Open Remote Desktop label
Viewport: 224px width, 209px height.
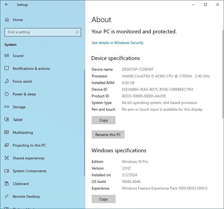[26, 196]
